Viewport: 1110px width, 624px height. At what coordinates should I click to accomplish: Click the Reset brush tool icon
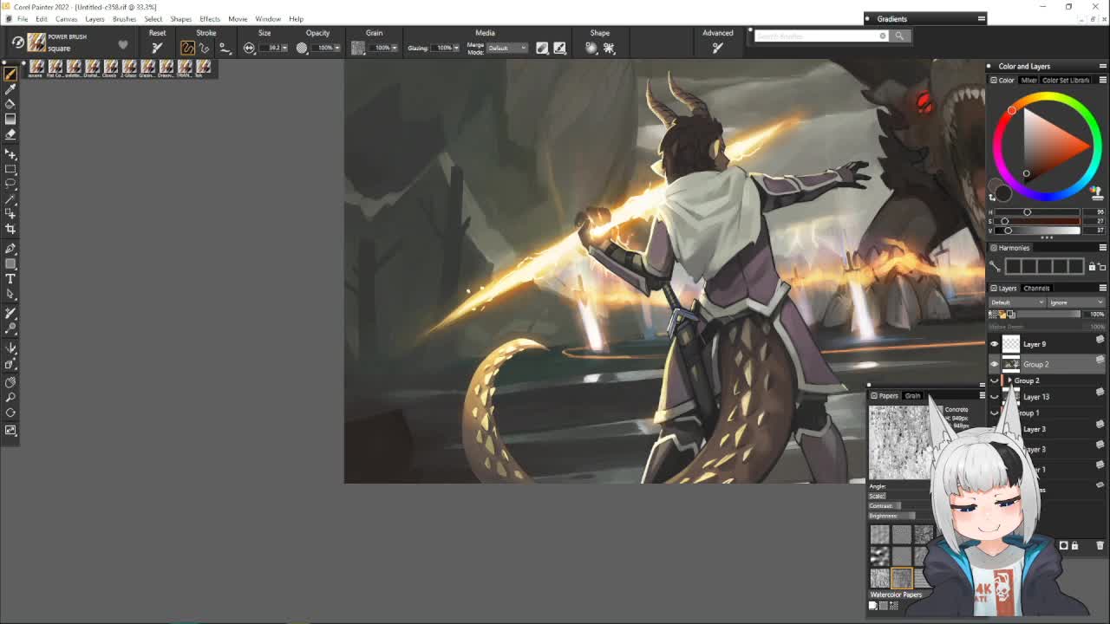click(157, 49)
